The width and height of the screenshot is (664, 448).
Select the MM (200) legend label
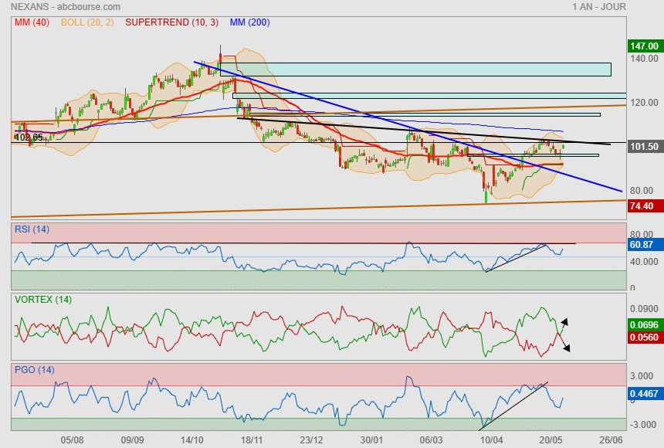[x=250, y=22]
